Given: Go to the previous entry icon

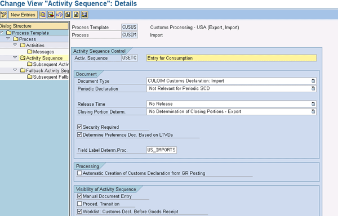Looking at the screenshot, I should (x=68, y=15).
